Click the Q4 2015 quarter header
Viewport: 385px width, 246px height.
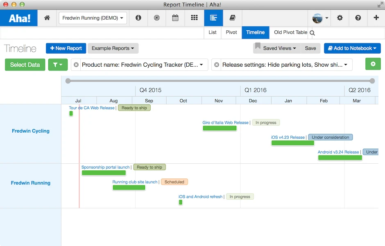click(150, 90)
